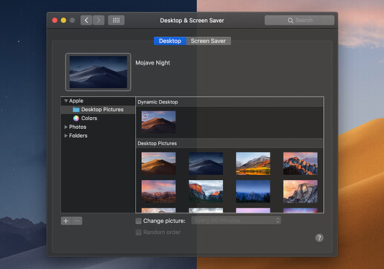Viewport: 384px width, 269px height.
Task: Add a folder with the plus button
Action: [x=66, y=221]
